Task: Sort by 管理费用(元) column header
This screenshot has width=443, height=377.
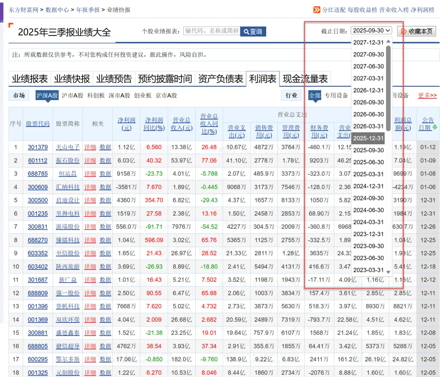Action: [x=291, y=131]
